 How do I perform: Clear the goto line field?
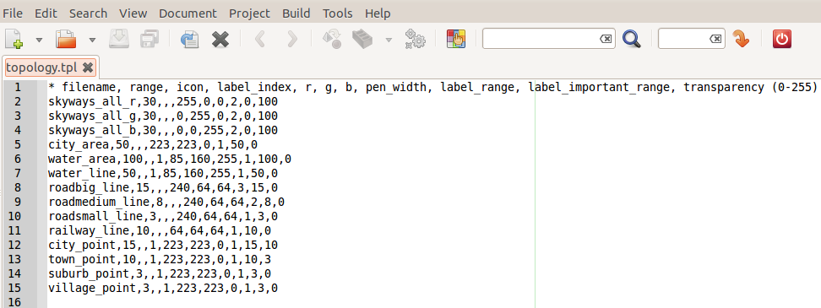(x=715, y=39)
